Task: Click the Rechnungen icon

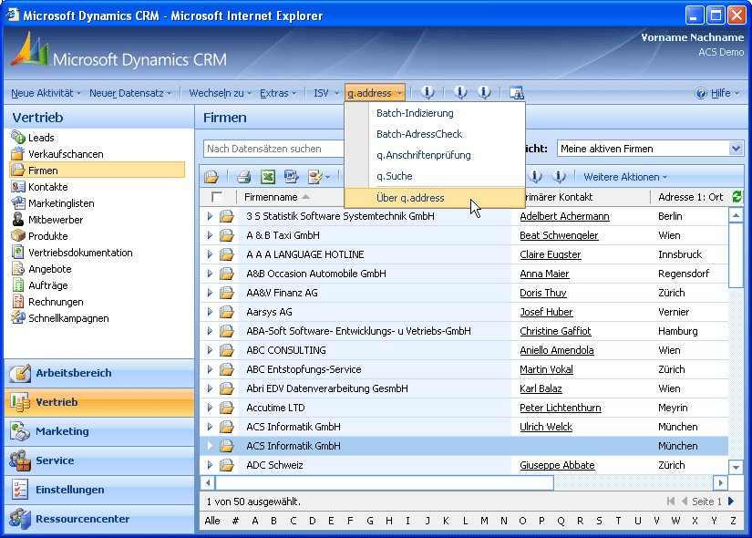Action: [18, 302]
